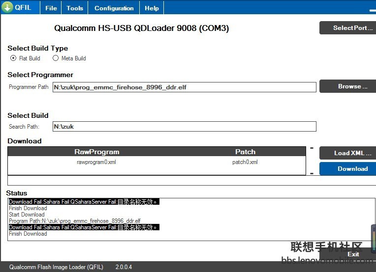
Task: Open the Help menu
Action: coord(152,8)
